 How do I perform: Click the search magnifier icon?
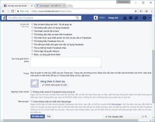(x=77, y=18)
